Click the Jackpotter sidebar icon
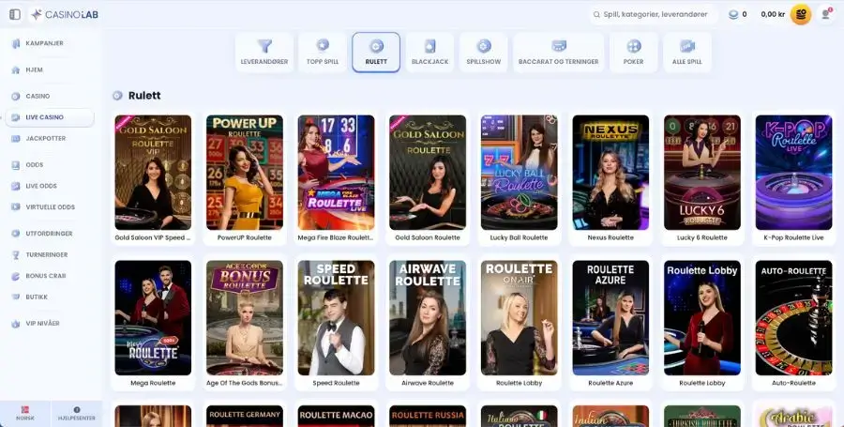 pyautogui.click(x=16, y=138)
